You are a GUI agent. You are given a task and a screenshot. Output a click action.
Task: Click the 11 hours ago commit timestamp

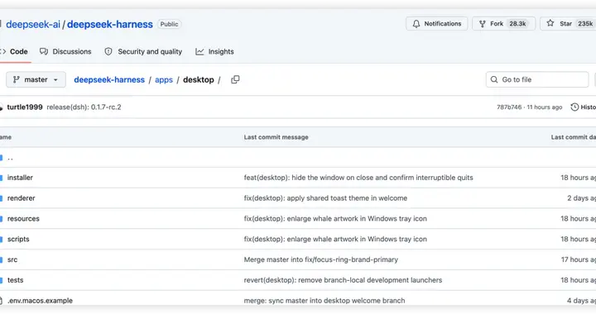point(545,107)
